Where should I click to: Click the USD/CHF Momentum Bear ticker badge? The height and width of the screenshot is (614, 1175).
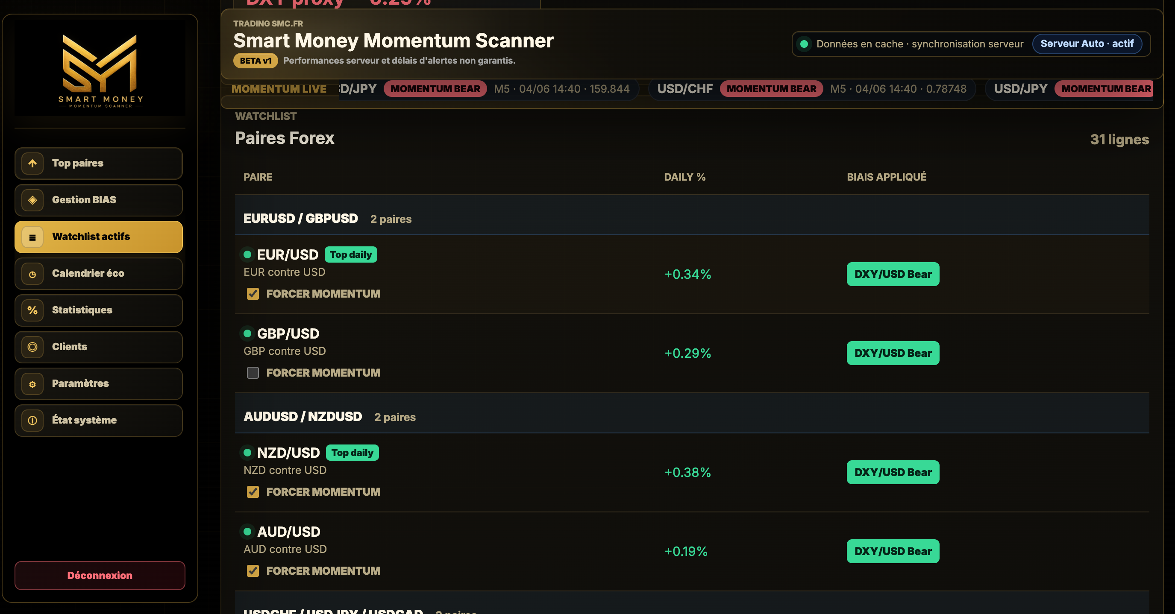tap(771, 89)
